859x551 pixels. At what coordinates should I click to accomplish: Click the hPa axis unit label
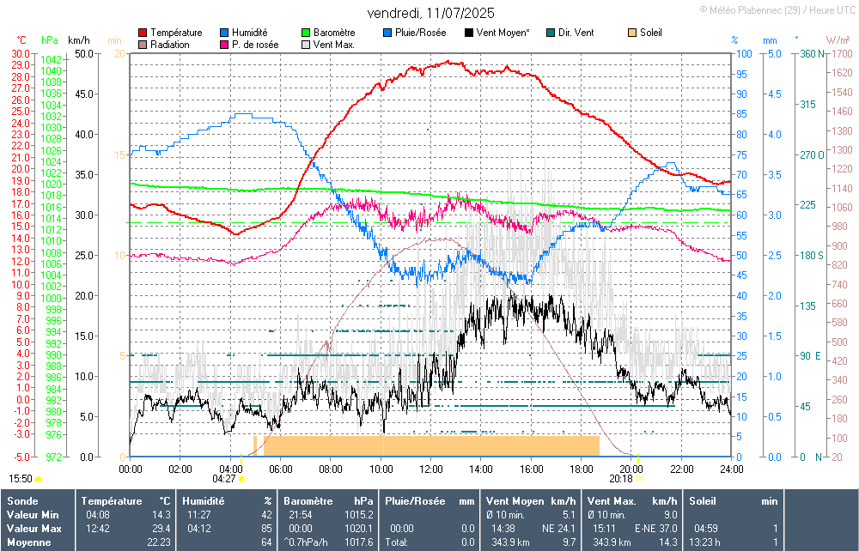click(50, 40)
